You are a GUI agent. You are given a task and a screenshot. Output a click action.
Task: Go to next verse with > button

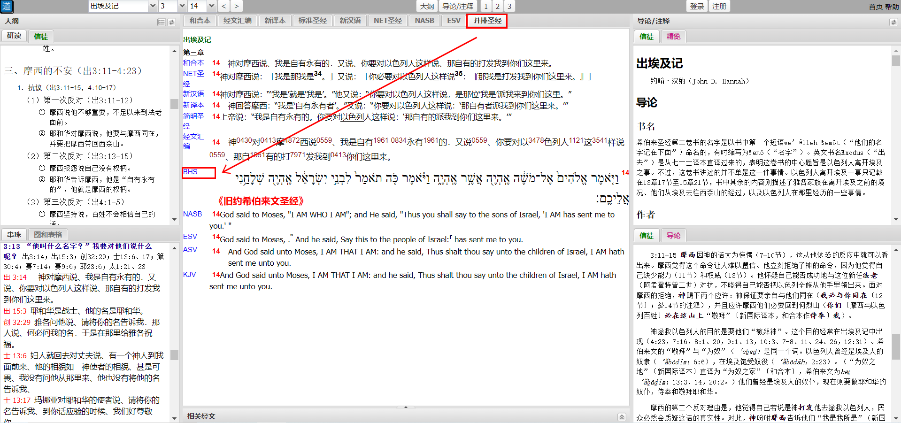(236, 6)
